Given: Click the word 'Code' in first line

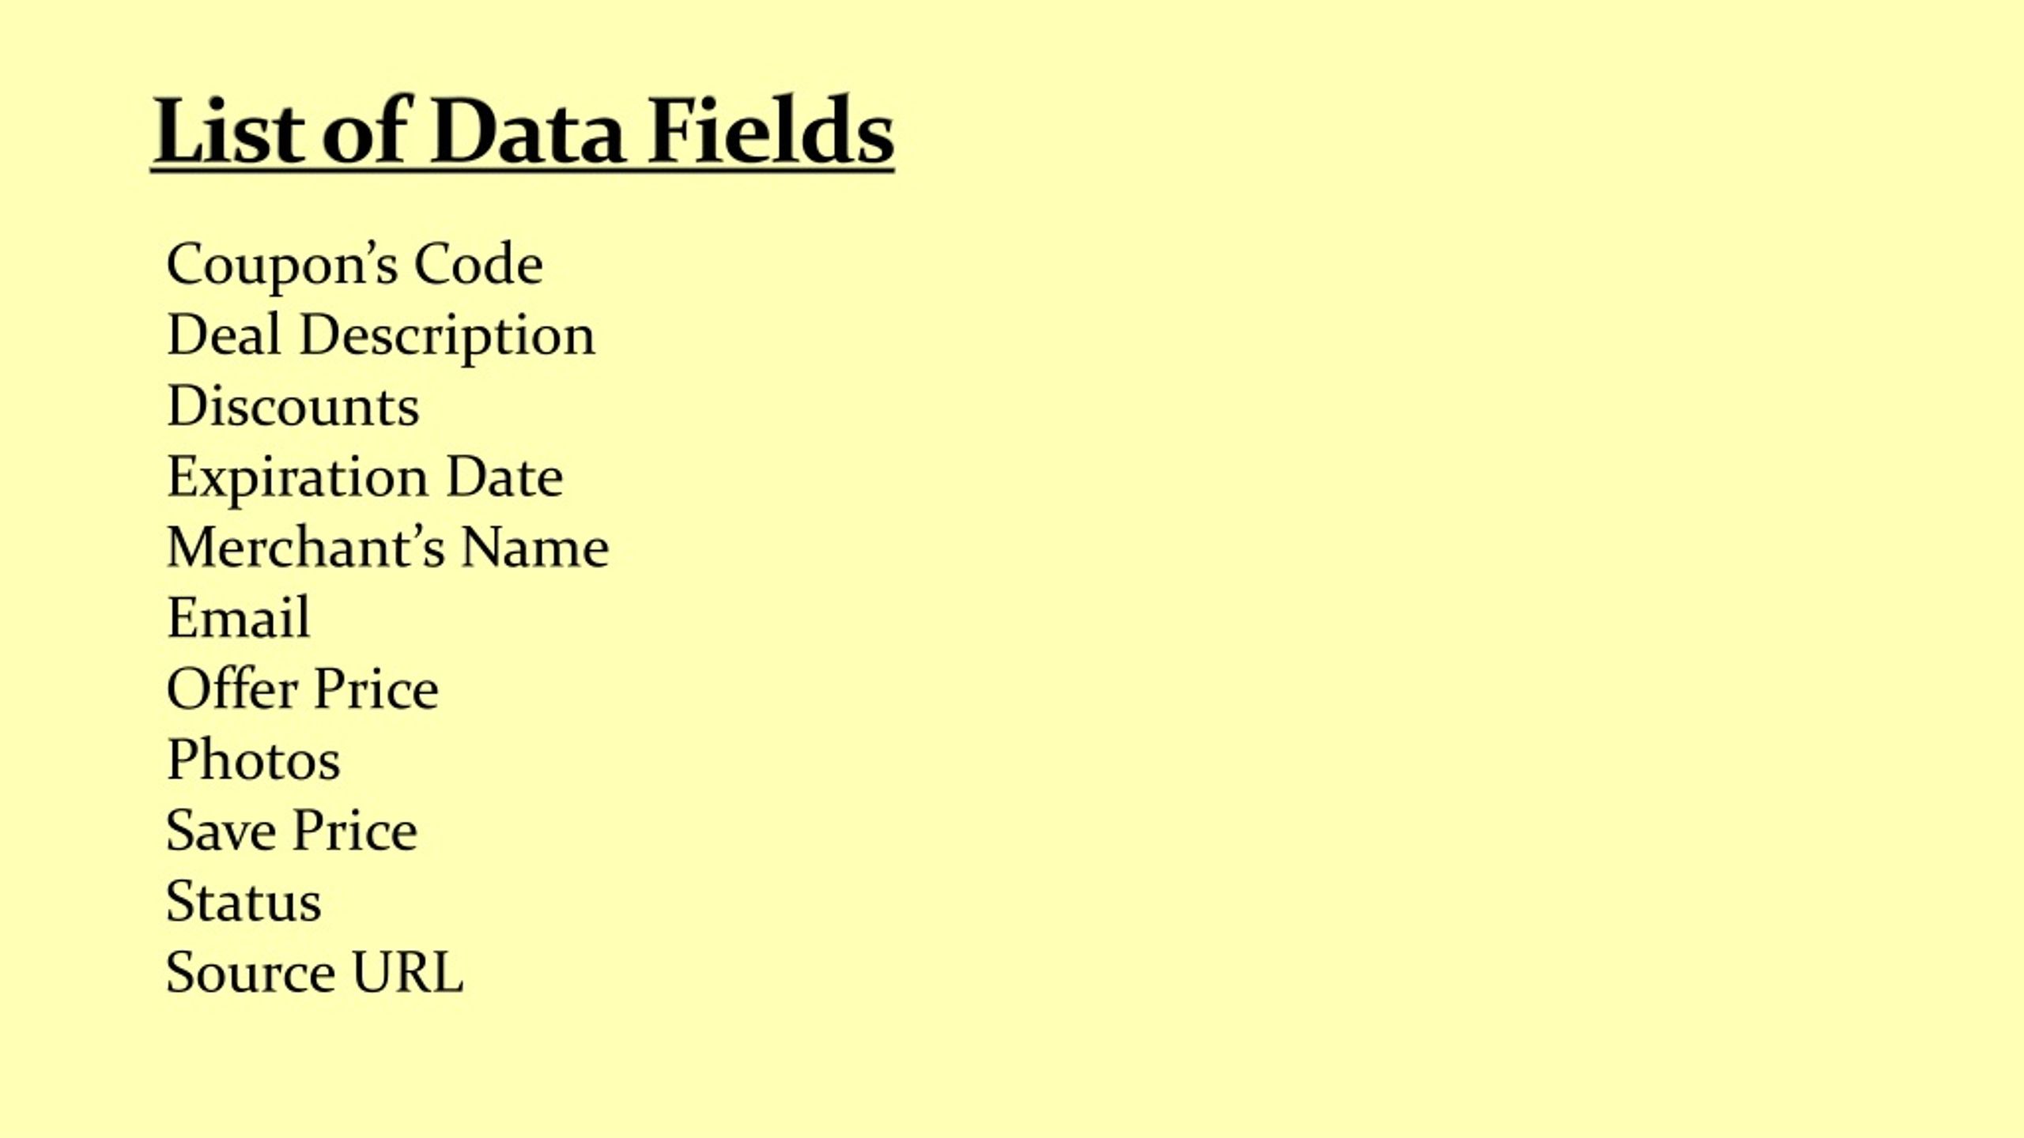Looking at the screenshot, I should (x=478, y=264).
